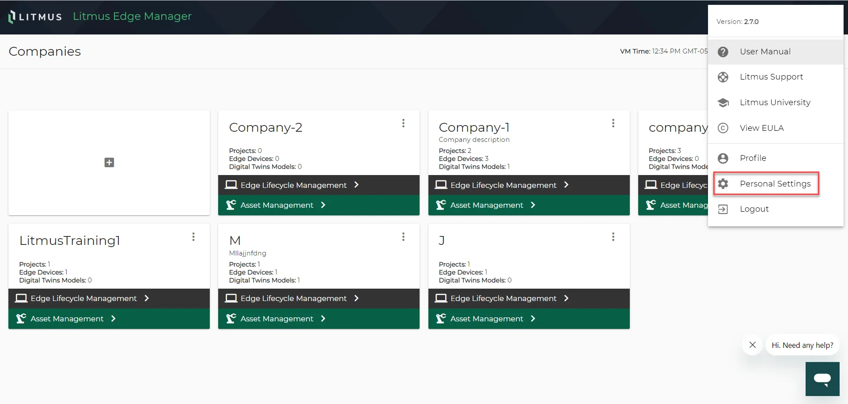This screenshot has width=848, height=404.
Task: Click the Litmus logo in the header
Action: click(x=35, y=17)
